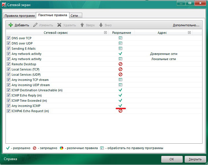208x165 pixels.
Task: Toggle the Local Services (TCP) checkbox
Action: [8, 69]
